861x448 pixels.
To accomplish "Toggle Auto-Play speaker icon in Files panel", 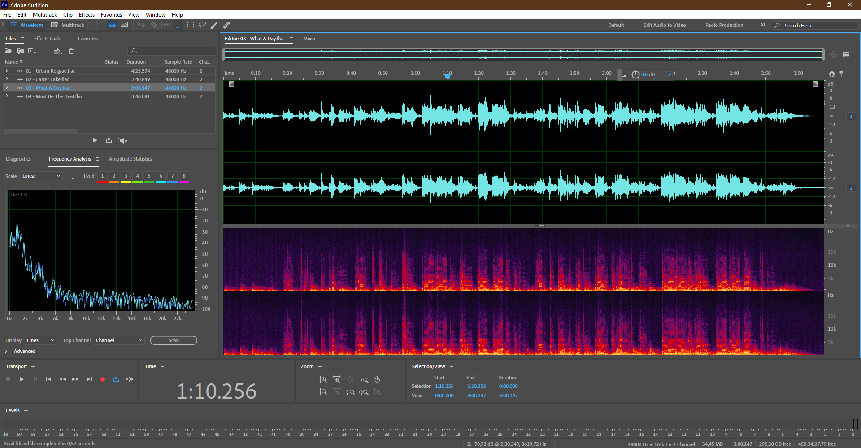I will pyautogui.click(x=122, y=140).
